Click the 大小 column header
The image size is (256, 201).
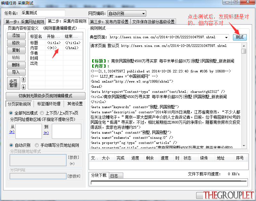point(107,158)
